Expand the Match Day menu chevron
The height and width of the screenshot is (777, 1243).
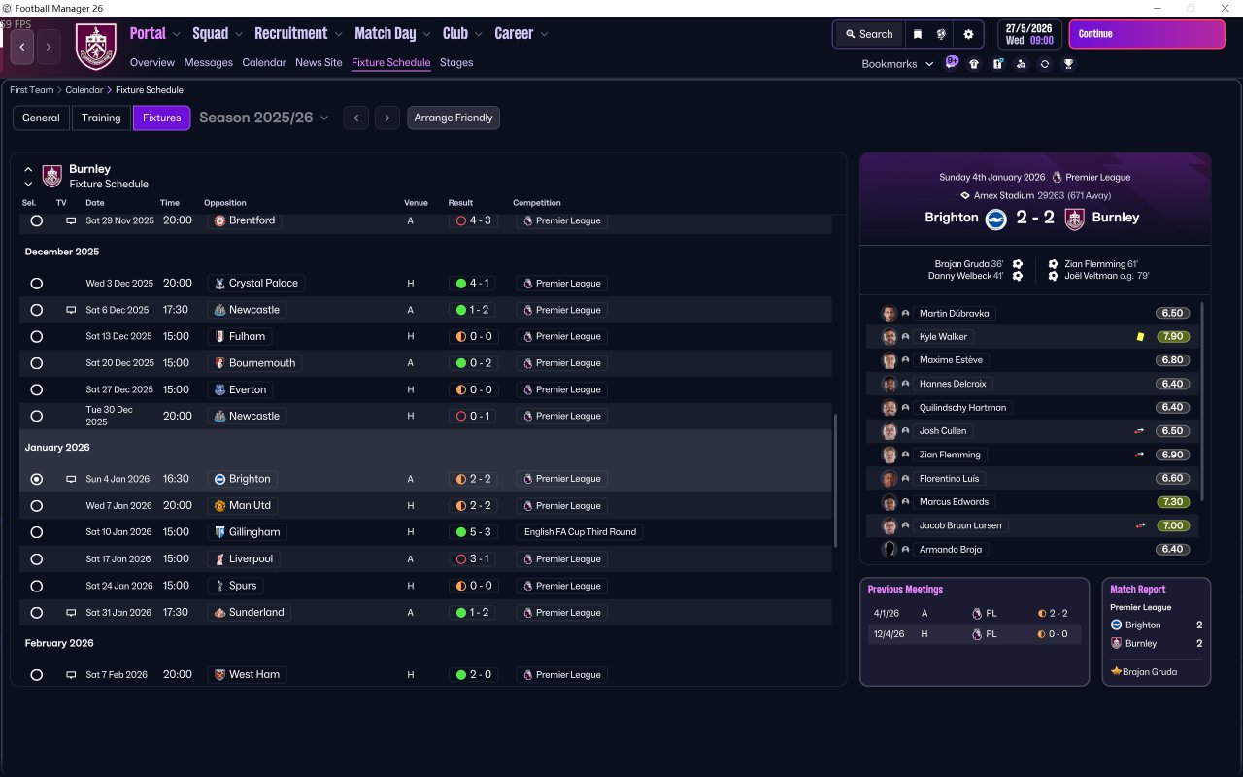click(x=427, y=34)
